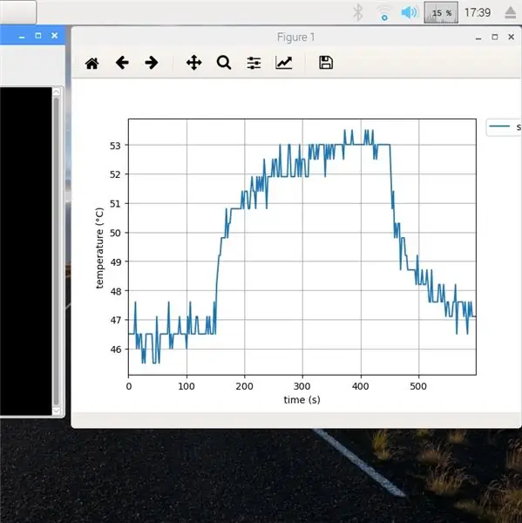This screenshot has height=523, width=522.
Task: Open Edit axis and curve parameters
Action: (284, 63)
